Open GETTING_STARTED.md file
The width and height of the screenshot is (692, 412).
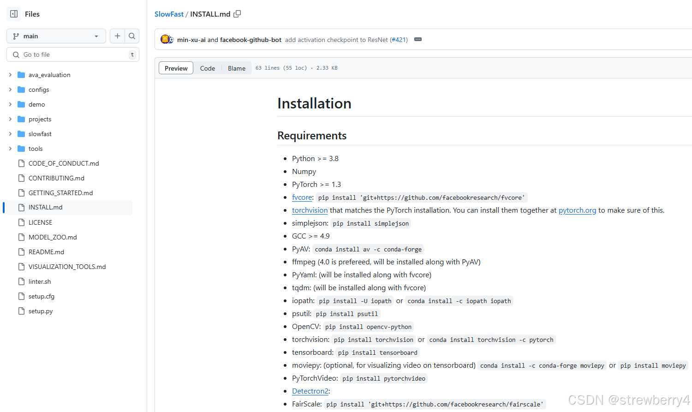coord(60,193)
